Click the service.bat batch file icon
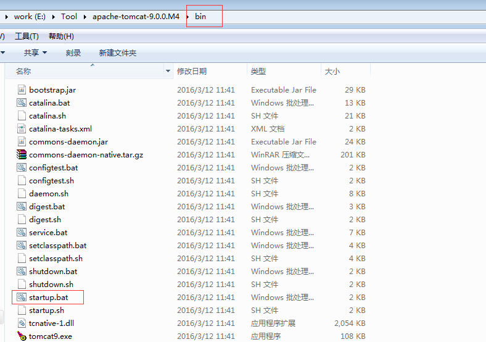Screen dimensions: 486x342 tap(22, 233)
